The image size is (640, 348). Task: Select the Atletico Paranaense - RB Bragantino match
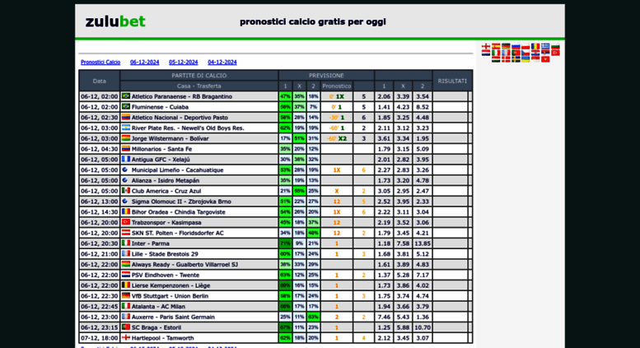[182, 96]
